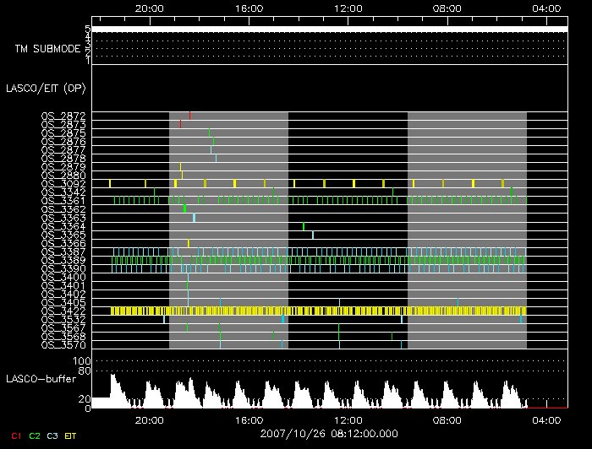Click the cyan marker on the OS_3363 row
The height and width of the screenshot is (449, 592).
point(194,218)
